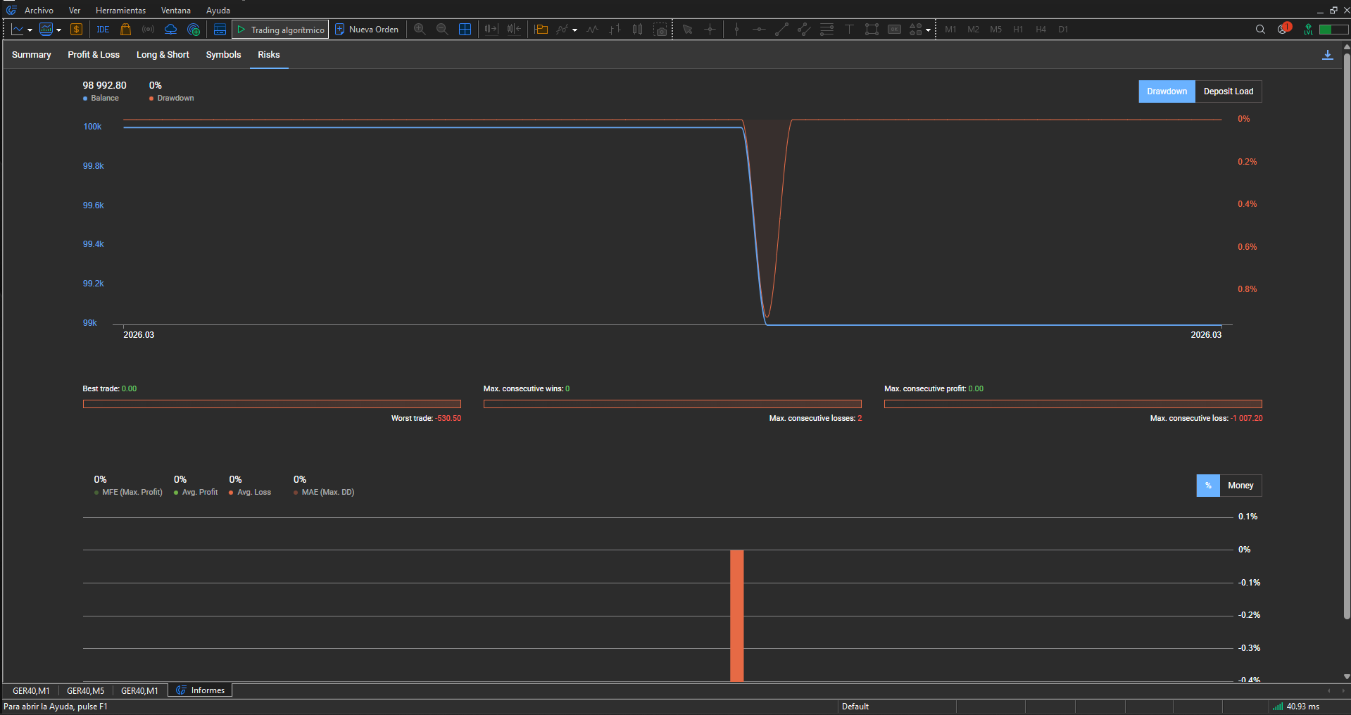The image size is (1351, 715).
Task: Expand the chart type dropdown arrow
Action: (30, 30)
